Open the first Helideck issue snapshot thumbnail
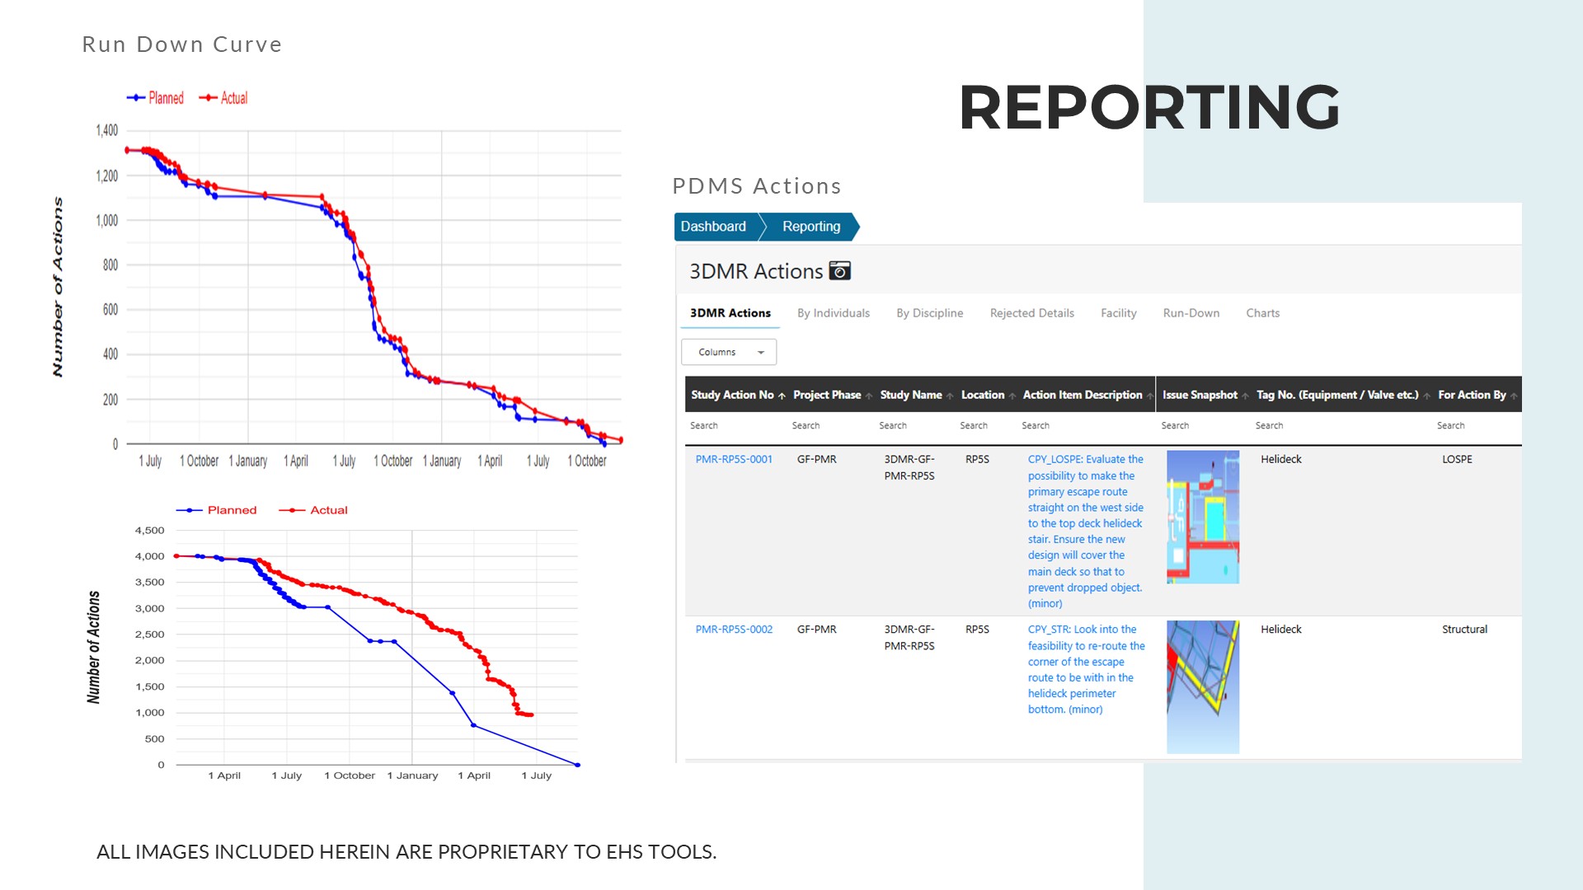 1202,517
